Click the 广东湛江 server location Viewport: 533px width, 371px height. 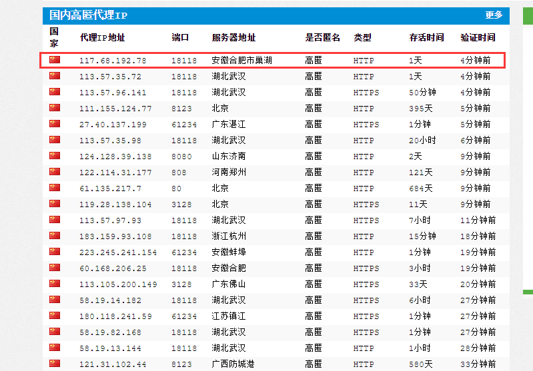tap(228, 125)
